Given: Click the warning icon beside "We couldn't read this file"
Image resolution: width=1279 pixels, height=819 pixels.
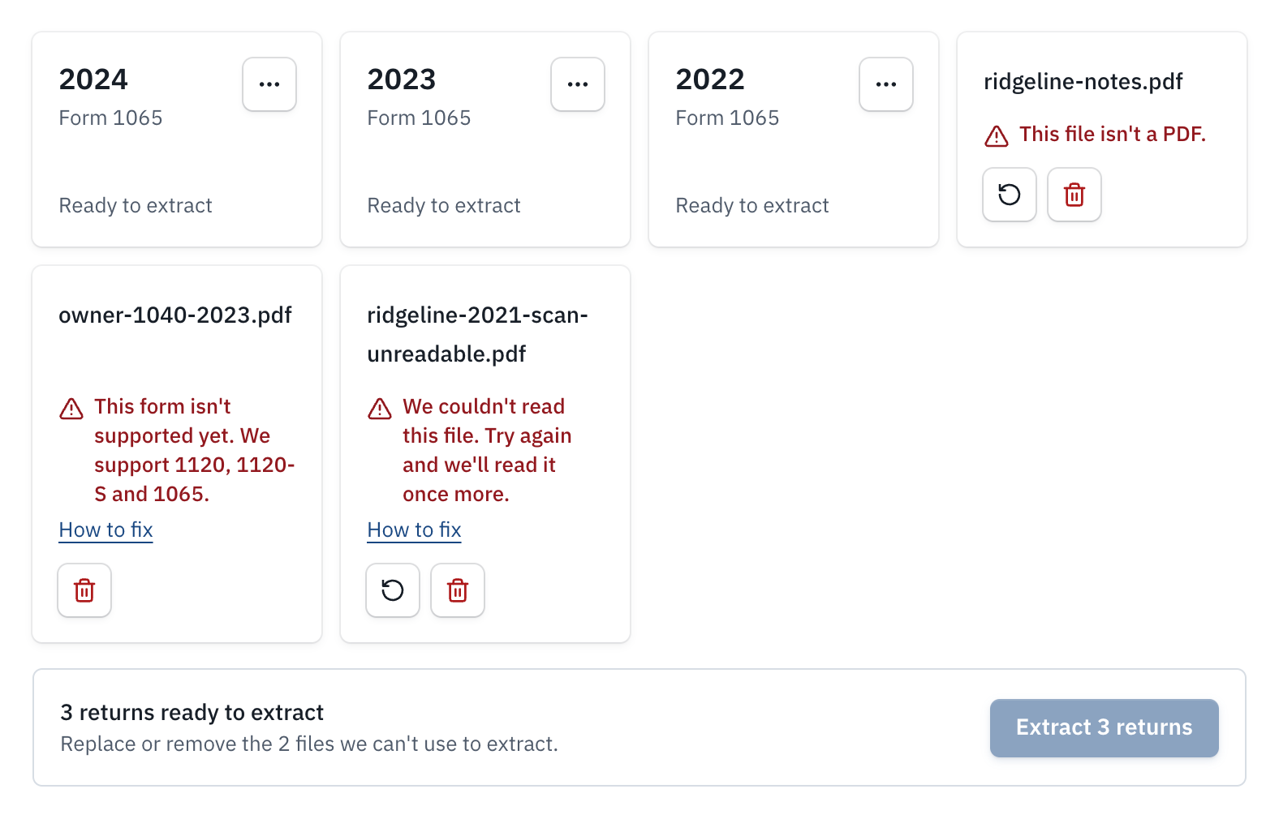Looking at the screenshot, I should click(380, 409).
